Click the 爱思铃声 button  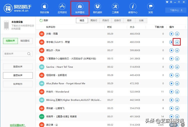point(18,75)
